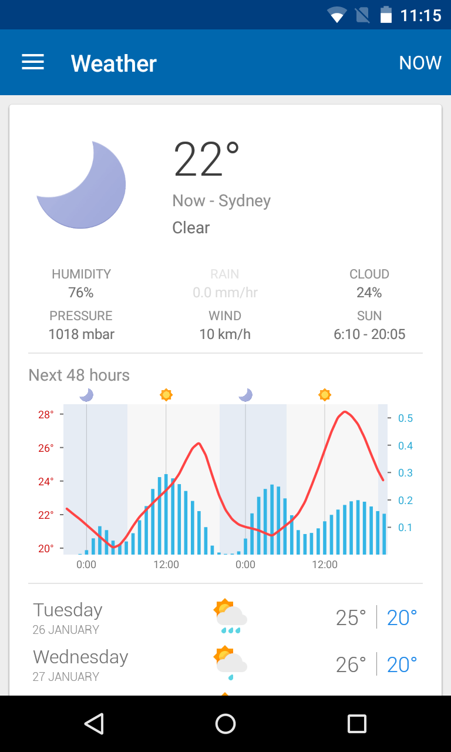Tap the first 12:00 marker on the chart
Screen dimensions: 451x752
click(x=166, y=565)
